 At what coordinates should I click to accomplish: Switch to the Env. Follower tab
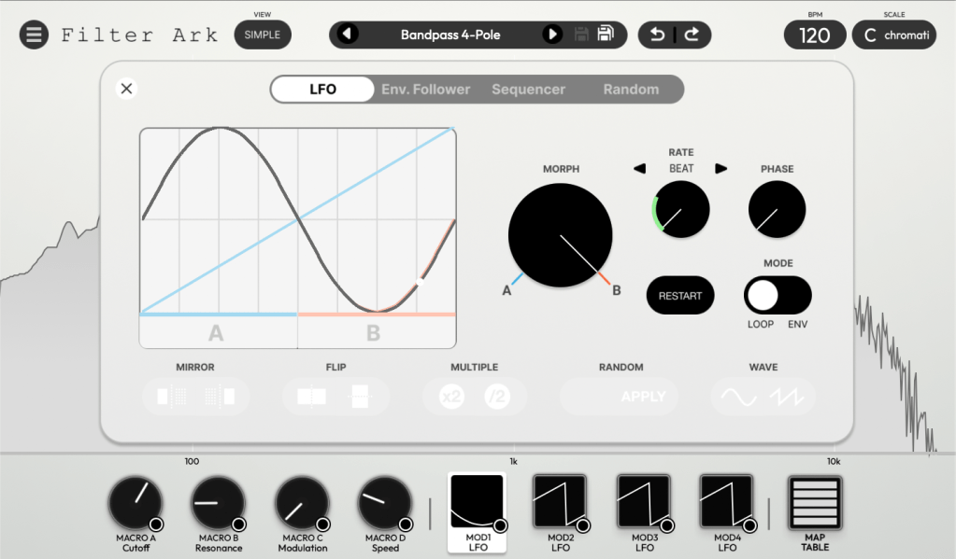[425, 90]
